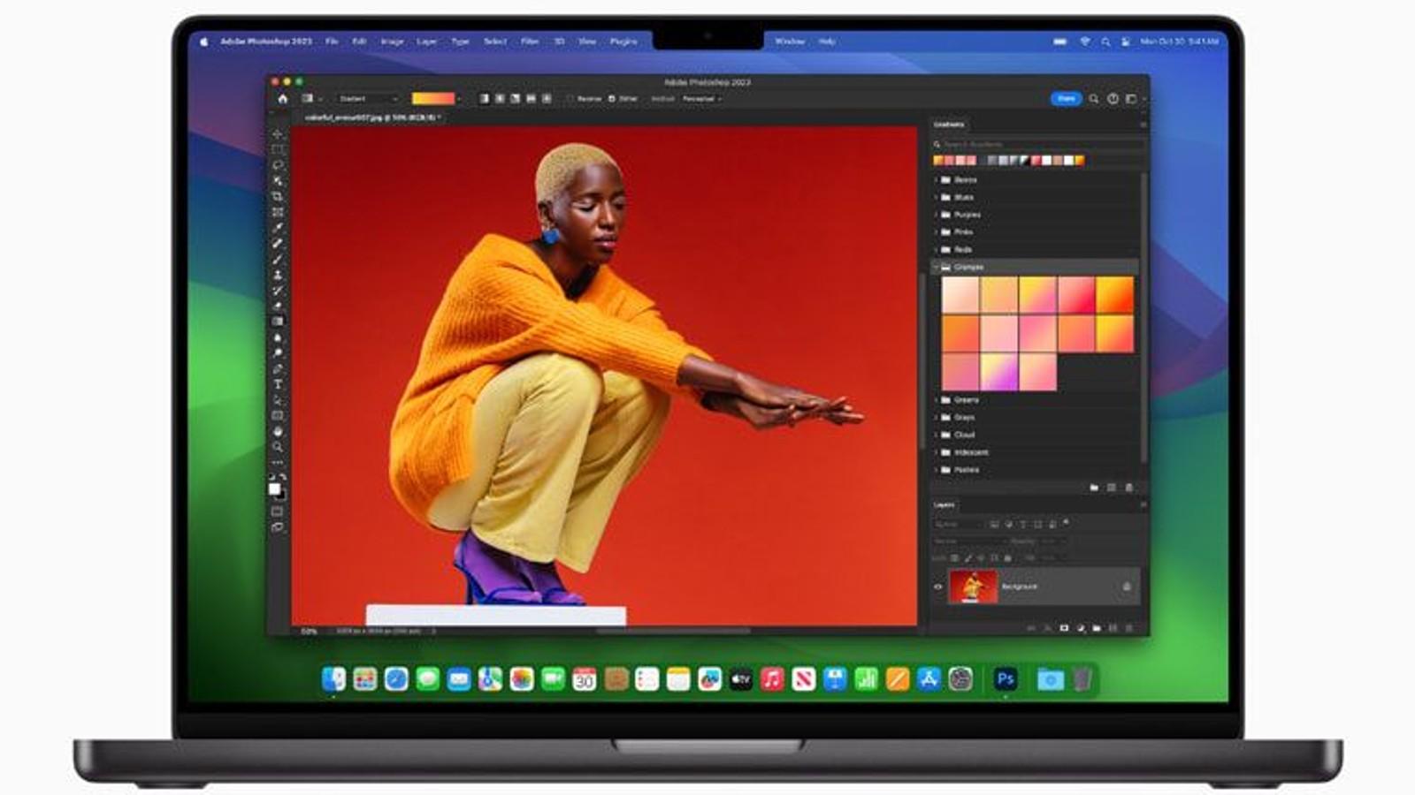Select the Eyedropper tool
Image resolution: width=1415 pixels, height=795 pixels.
click(x=278, y=228)
